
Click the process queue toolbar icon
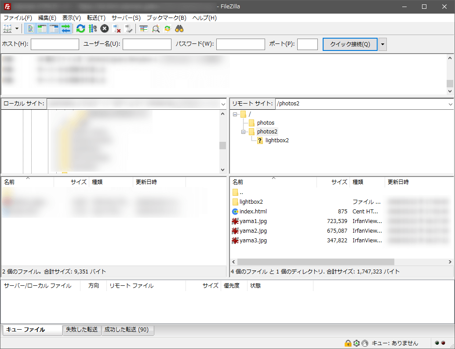coord(92,29)
